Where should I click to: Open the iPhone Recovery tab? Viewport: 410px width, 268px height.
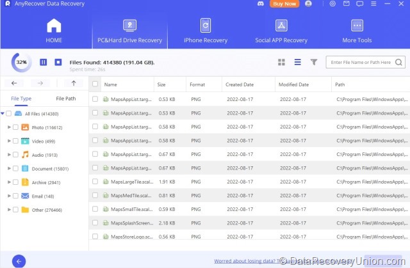[x=206, y=31]
